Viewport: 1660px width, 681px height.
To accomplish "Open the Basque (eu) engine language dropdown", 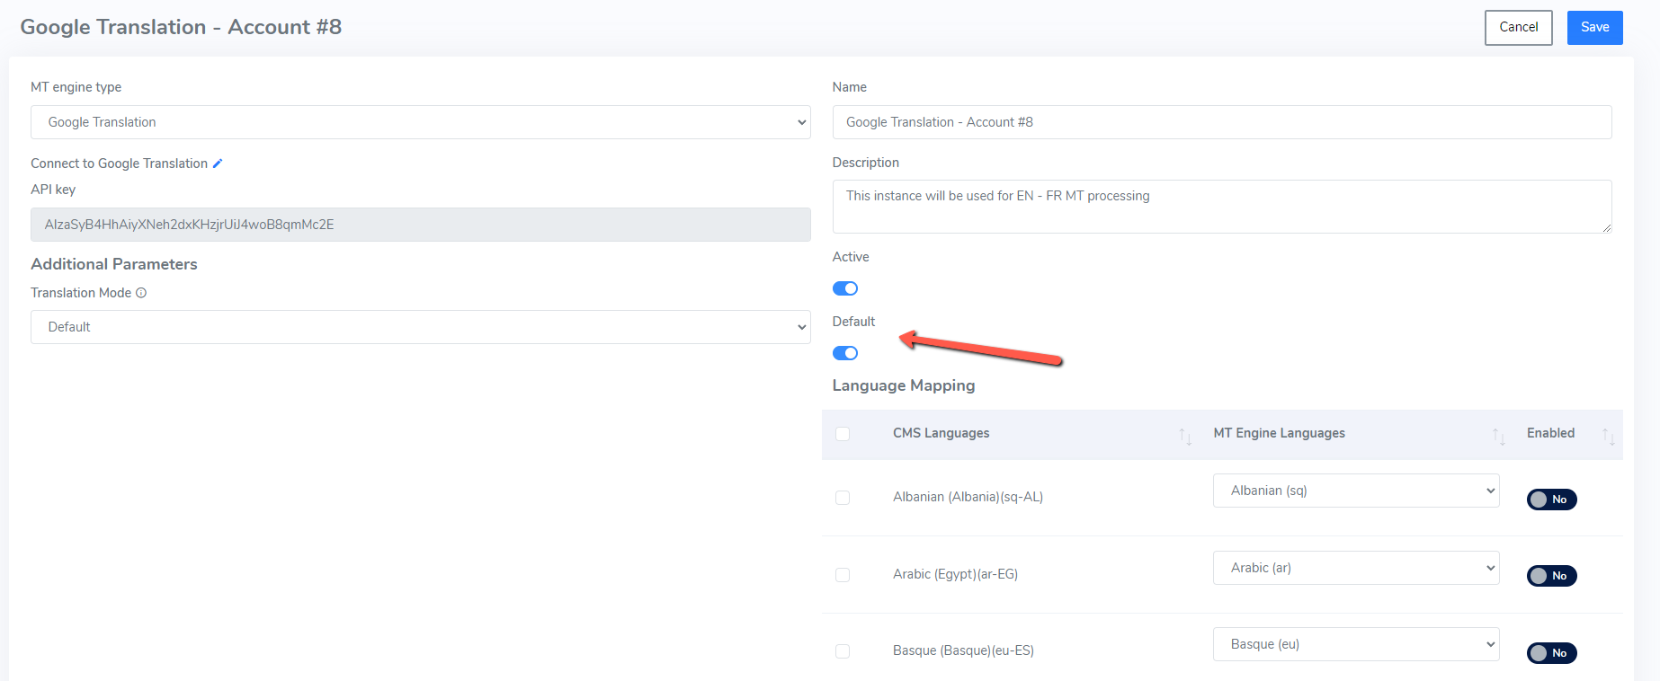I will point(1356,644).
